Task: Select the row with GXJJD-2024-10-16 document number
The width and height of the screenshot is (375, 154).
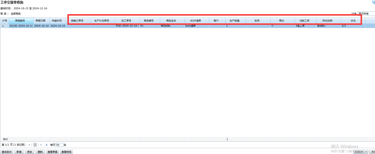Action: (21, 26)
